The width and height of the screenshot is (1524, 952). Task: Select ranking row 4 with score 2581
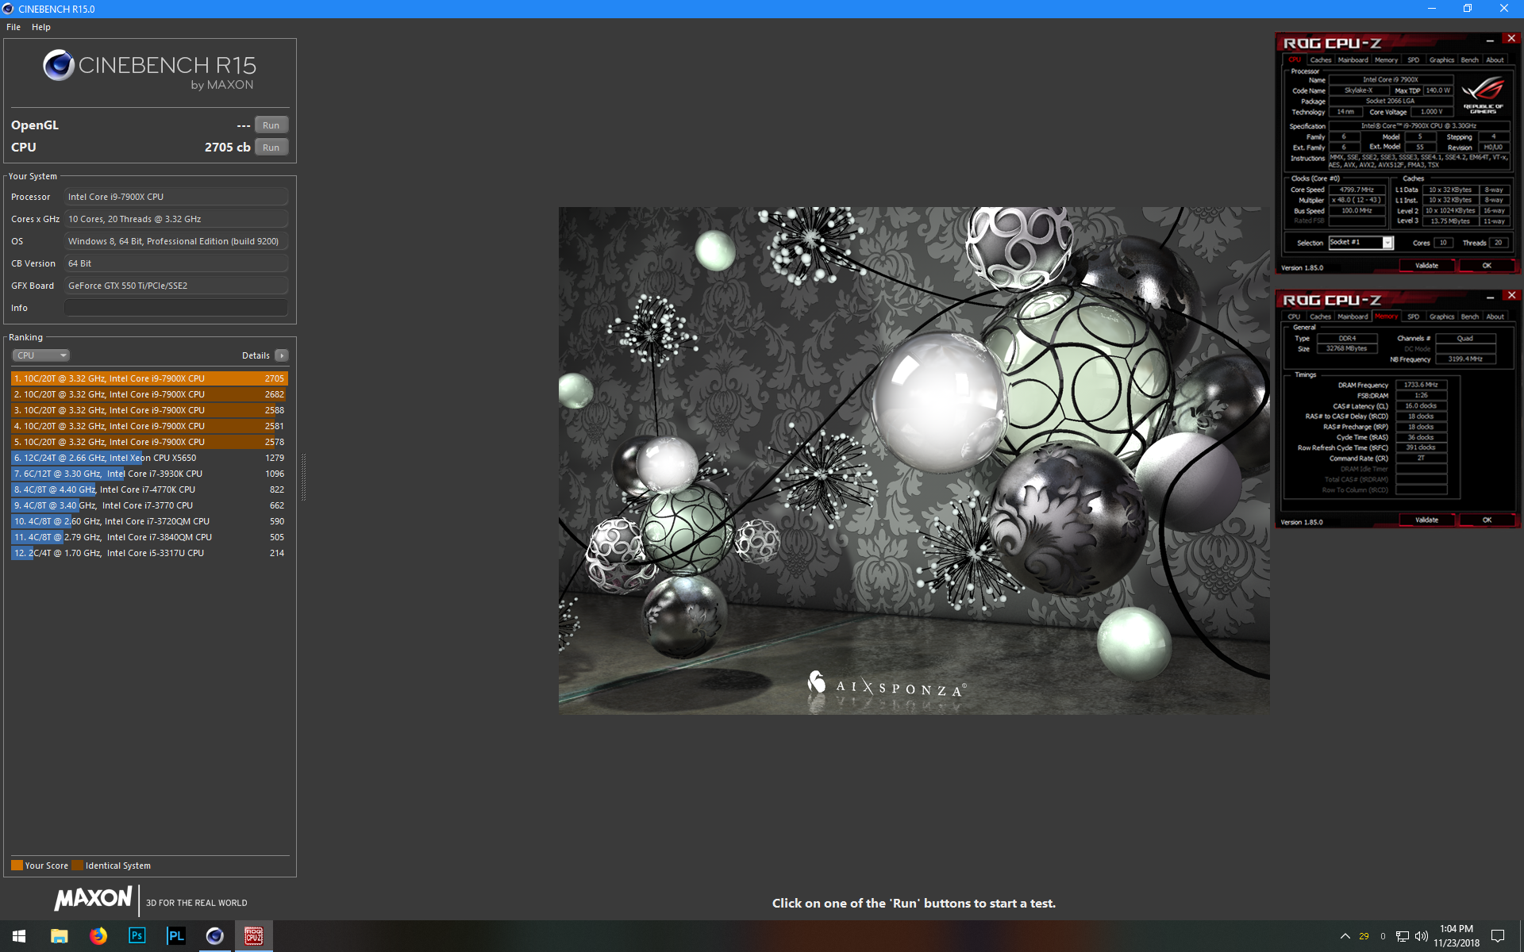pyautogui.click(x=149, y=426)
